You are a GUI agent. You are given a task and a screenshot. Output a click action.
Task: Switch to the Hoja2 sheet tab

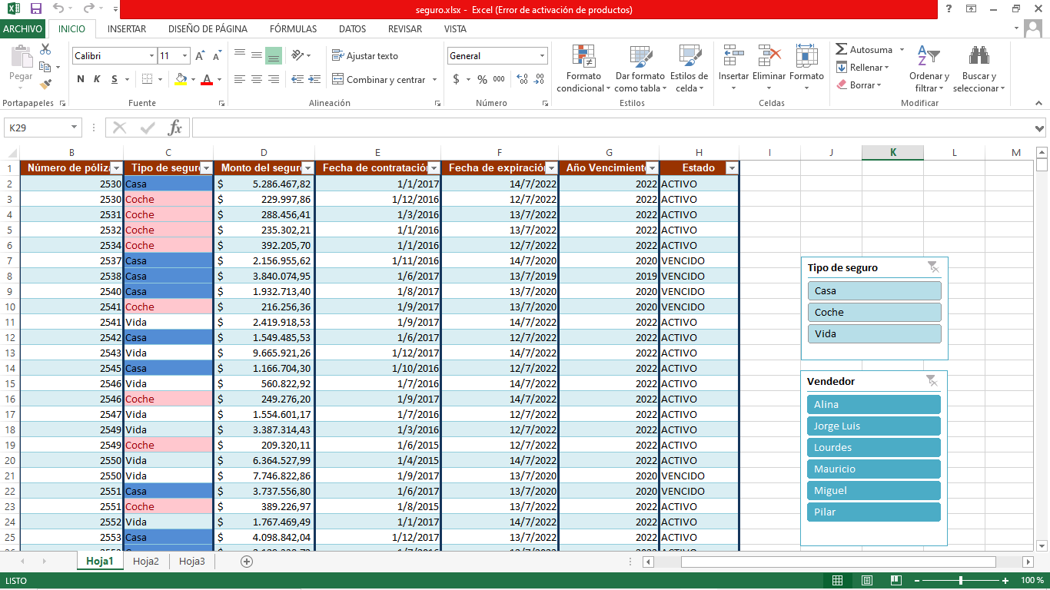click(x=146, y=561)
